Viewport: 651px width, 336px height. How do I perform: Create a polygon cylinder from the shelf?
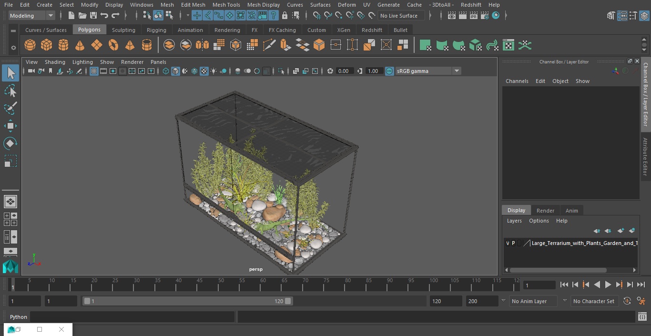point(63,45)
